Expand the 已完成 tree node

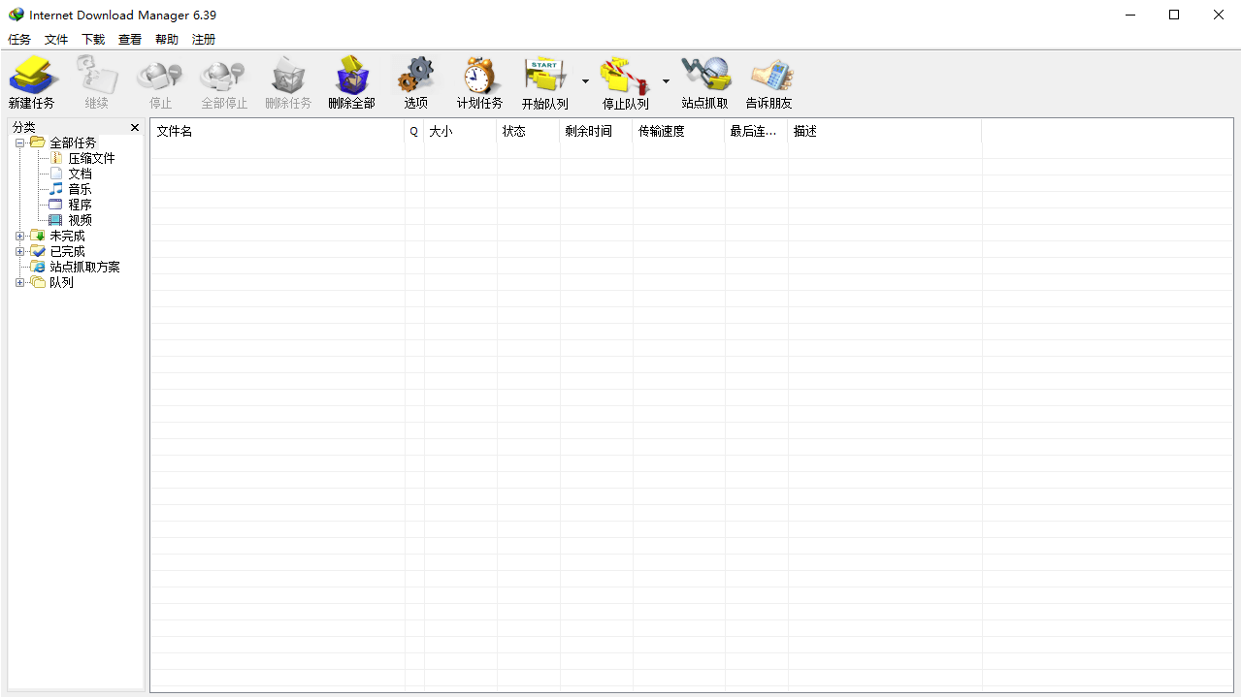[x=20, y=252]
